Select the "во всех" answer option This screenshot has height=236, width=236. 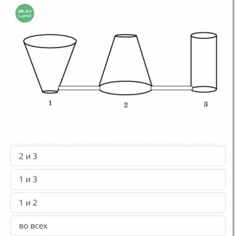[118, 226]
